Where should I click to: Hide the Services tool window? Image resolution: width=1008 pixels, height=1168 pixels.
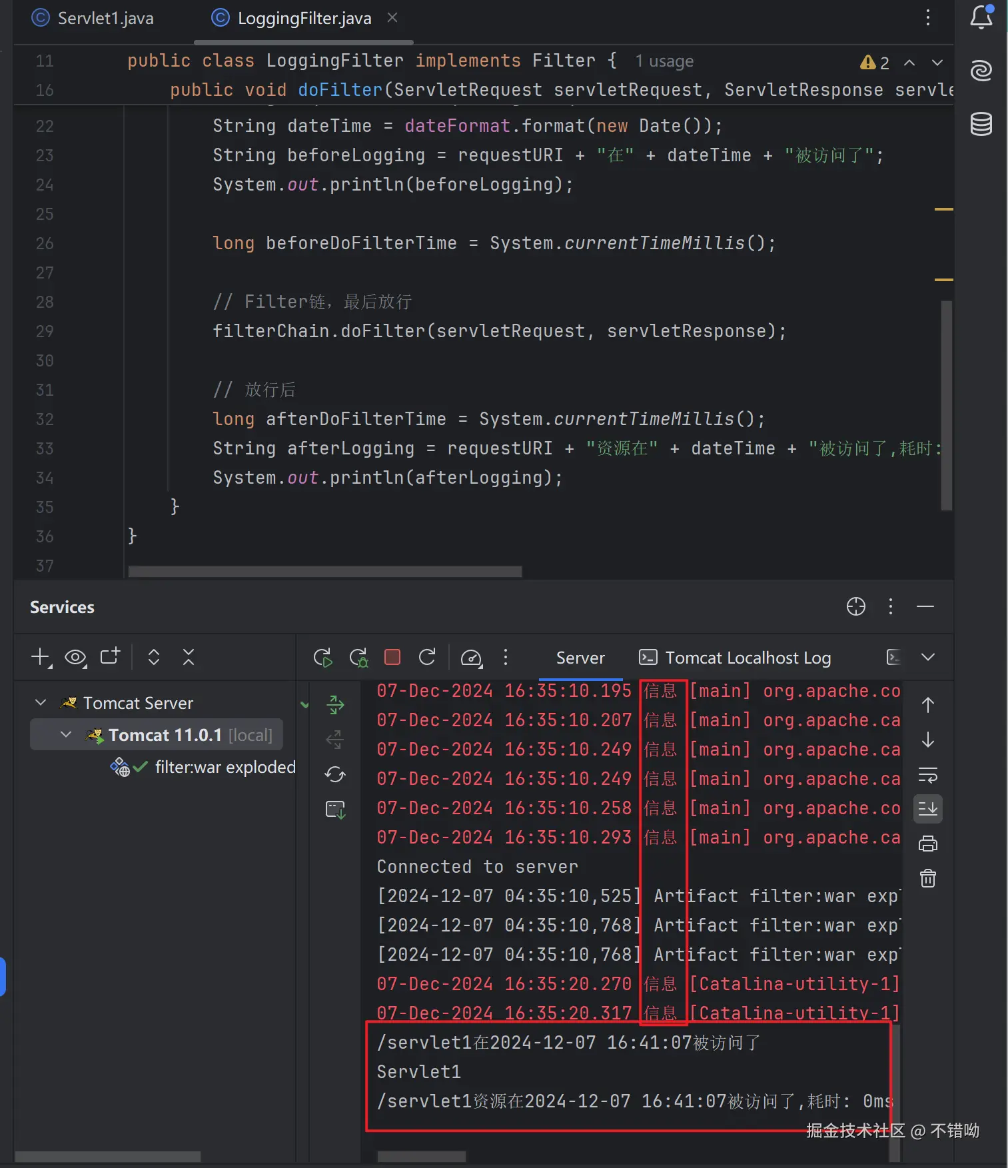925,606
